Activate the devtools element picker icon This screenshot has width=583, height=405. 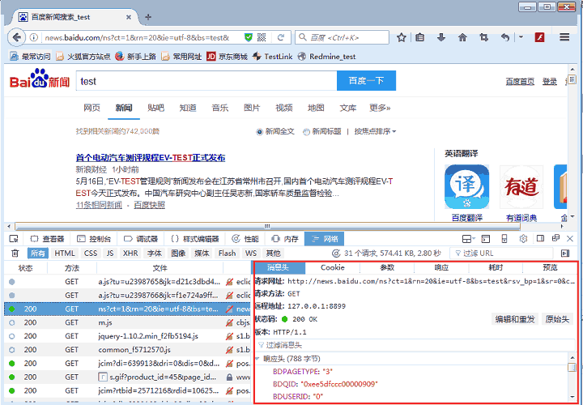pos(14,239)
